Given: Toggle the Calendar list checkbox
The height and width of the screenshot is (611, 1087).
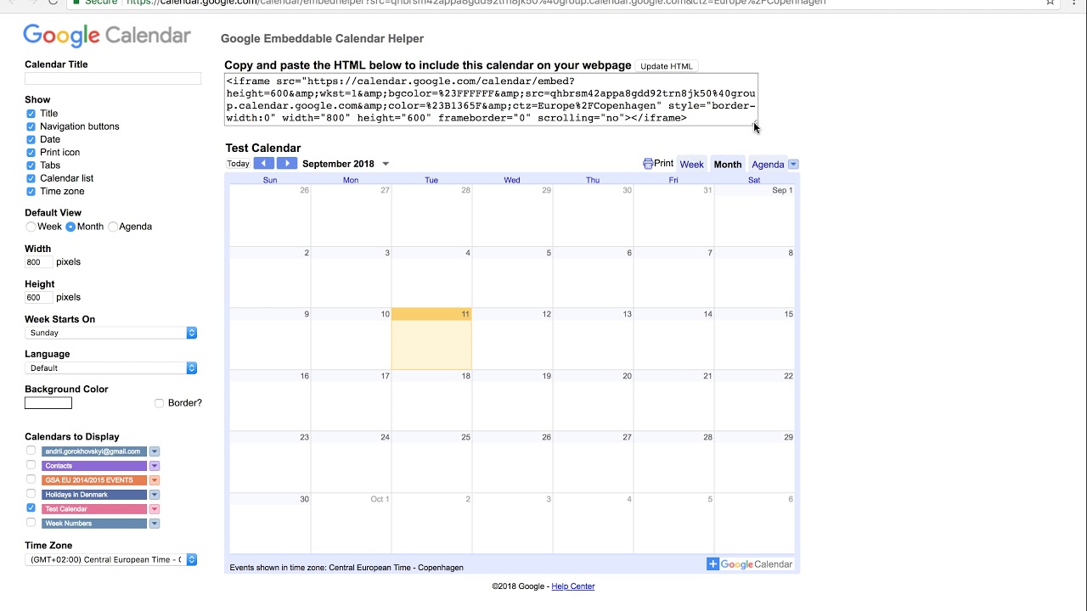Looking at the screenshot, I should (x=31, y=178).
